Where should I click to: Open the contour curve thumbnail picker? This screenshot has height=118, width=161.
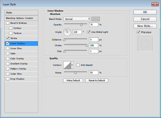[67, 65]
